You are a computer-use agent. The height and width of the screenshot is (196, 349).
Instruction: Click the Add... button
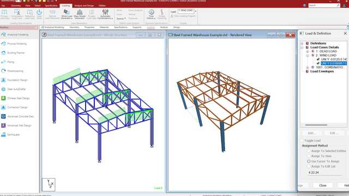tap(311, 133)
